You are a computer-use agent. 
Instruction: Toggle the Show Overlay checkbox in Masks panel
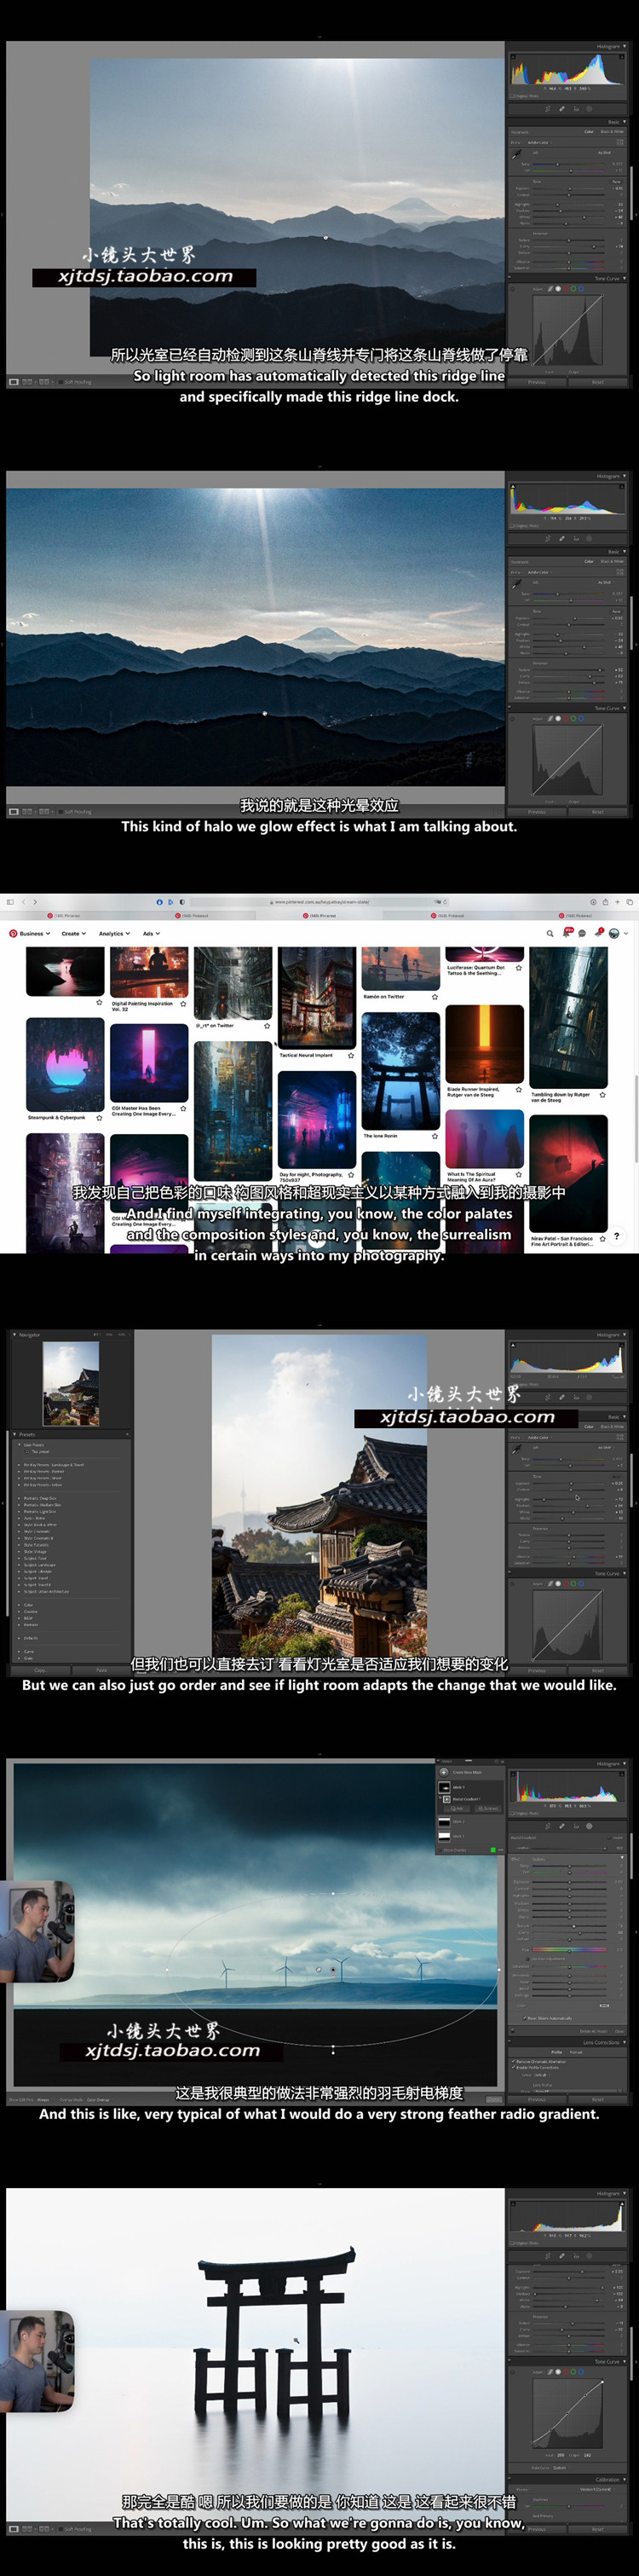(x=440, y=1850)
